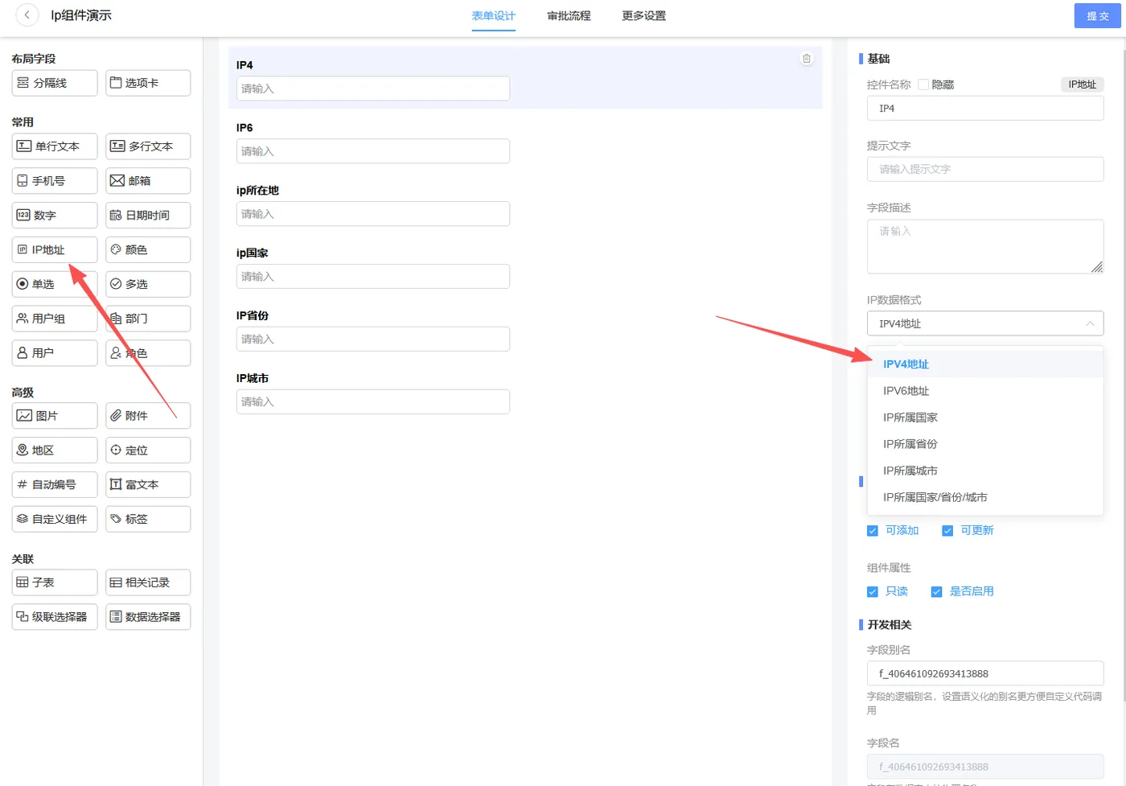Edit the 字段别名 input field
The width and height of the screenshot is (1126, 786).
pyautogui.click(x=985, y=673)
